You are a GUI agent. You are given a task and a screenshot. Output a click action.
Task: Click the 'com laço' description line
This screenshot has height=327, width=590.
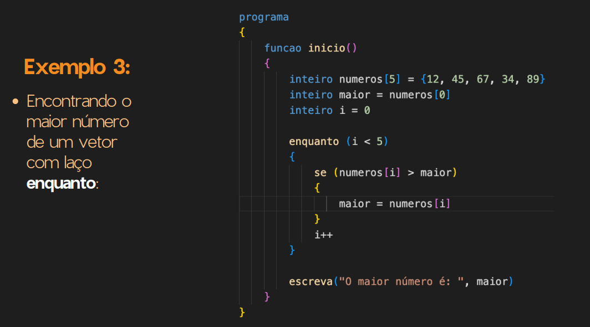pos(59,163)
